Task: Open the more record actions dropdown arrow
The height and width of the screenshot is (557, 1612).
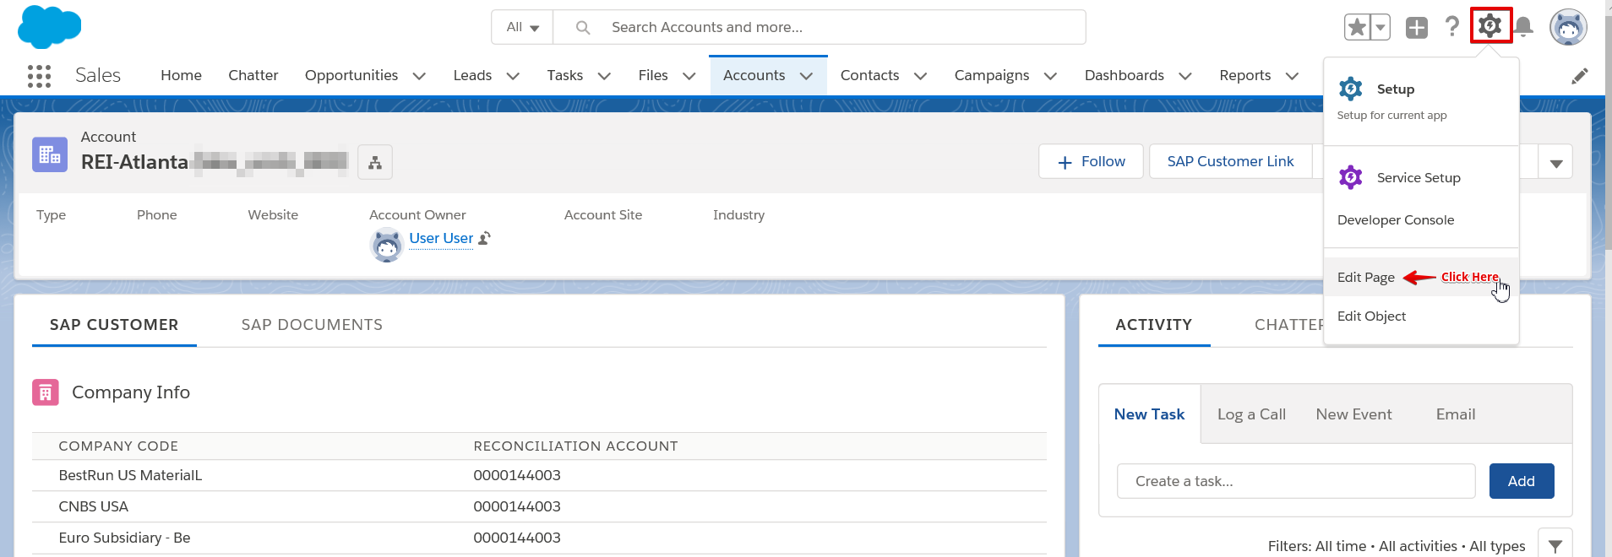Action: [x=1555, y=162]
